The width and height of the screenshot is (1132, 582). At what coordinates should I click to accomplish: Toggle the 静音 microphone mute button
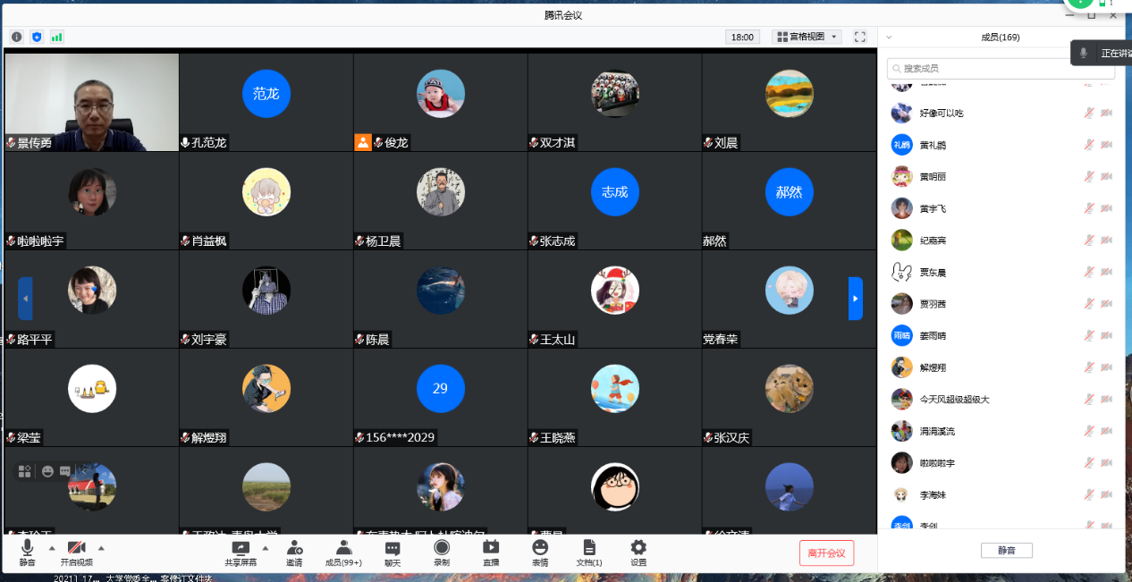(28, 548)
